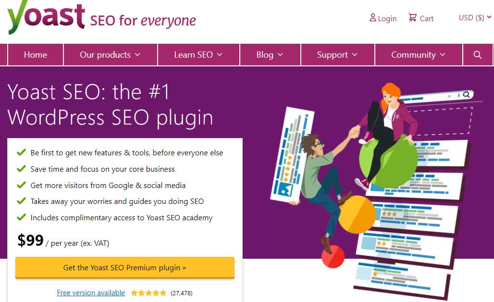Click the shopping cart icon

[x=412, y=17]
